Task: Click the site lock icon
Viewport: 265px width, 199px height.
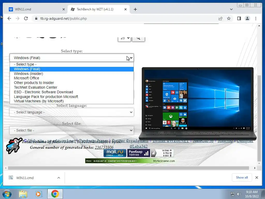Action: (x=36, y=18)
